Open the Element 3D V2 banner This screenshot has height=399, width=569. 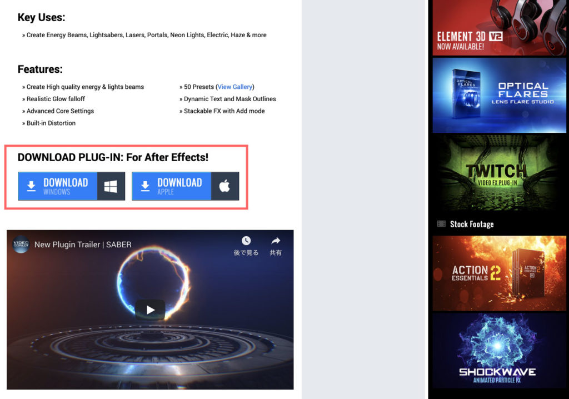(x=500, y=28)
